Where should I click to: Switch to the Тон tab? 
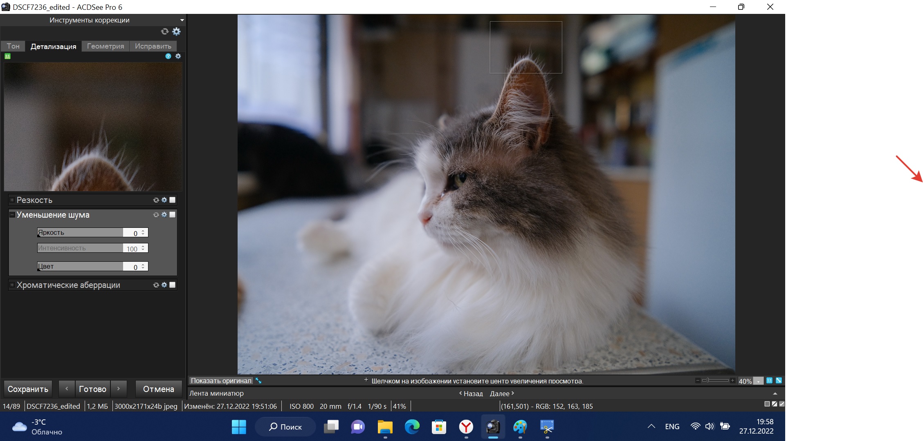(x=13, y=46)
